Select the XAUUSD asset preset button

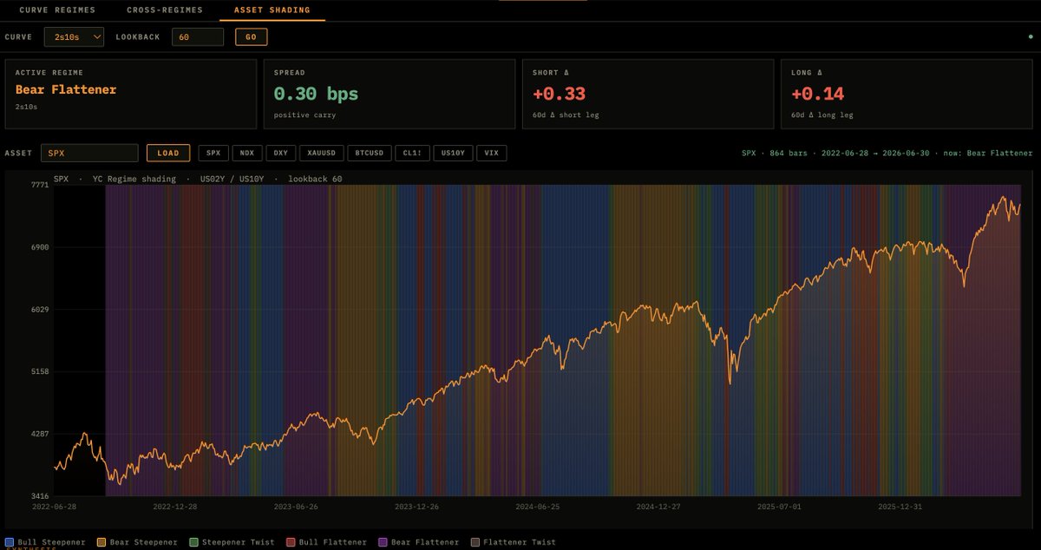(322, 153)
